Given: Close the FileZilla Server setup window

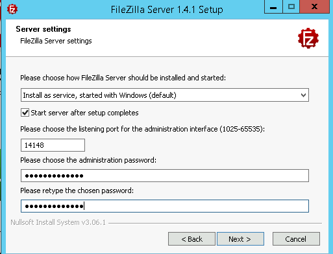Looking at the screenshot, I should coord(314,6).
